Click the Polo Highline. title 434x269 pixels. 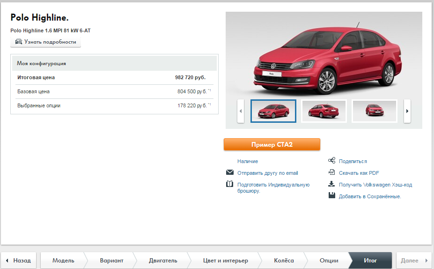tap(40, 17)
